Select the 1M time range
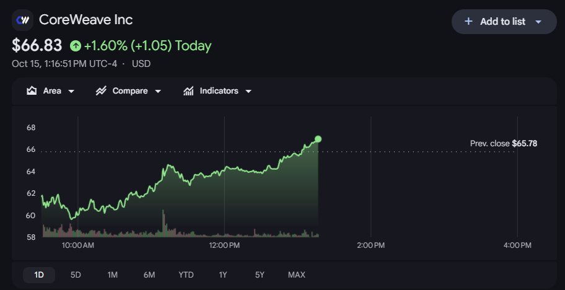Screen dimensions: 565x290 [112, 275]
